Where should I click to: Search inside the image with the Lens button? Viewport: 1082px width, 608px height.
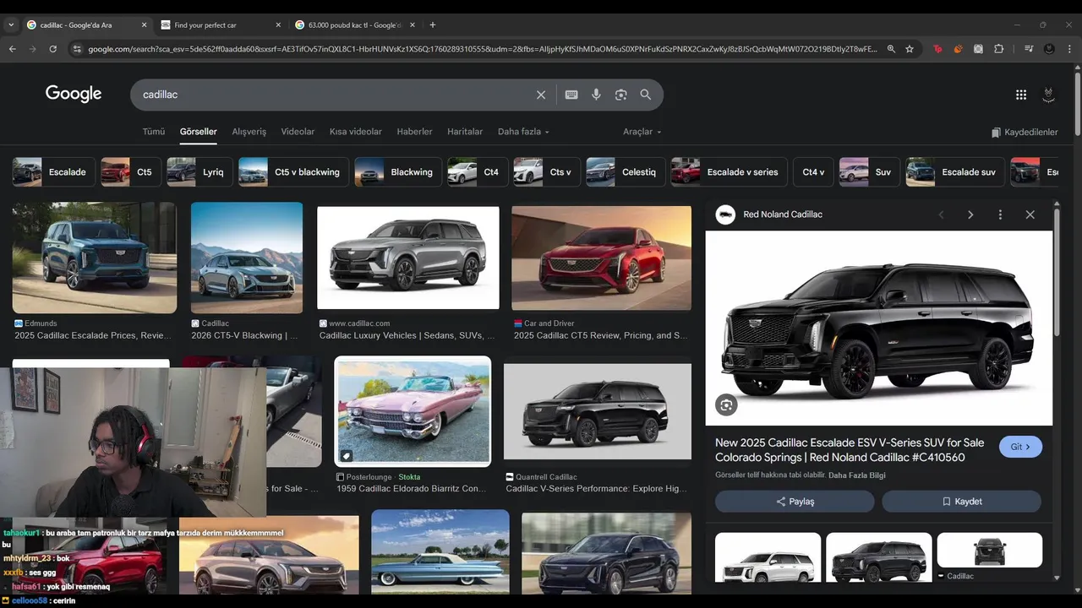coord(726,405)
